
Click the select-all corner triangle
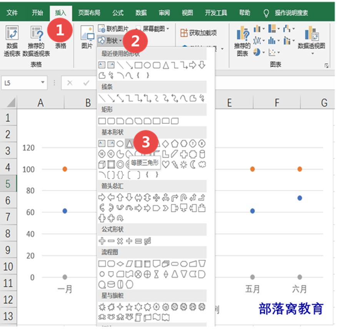11,103
